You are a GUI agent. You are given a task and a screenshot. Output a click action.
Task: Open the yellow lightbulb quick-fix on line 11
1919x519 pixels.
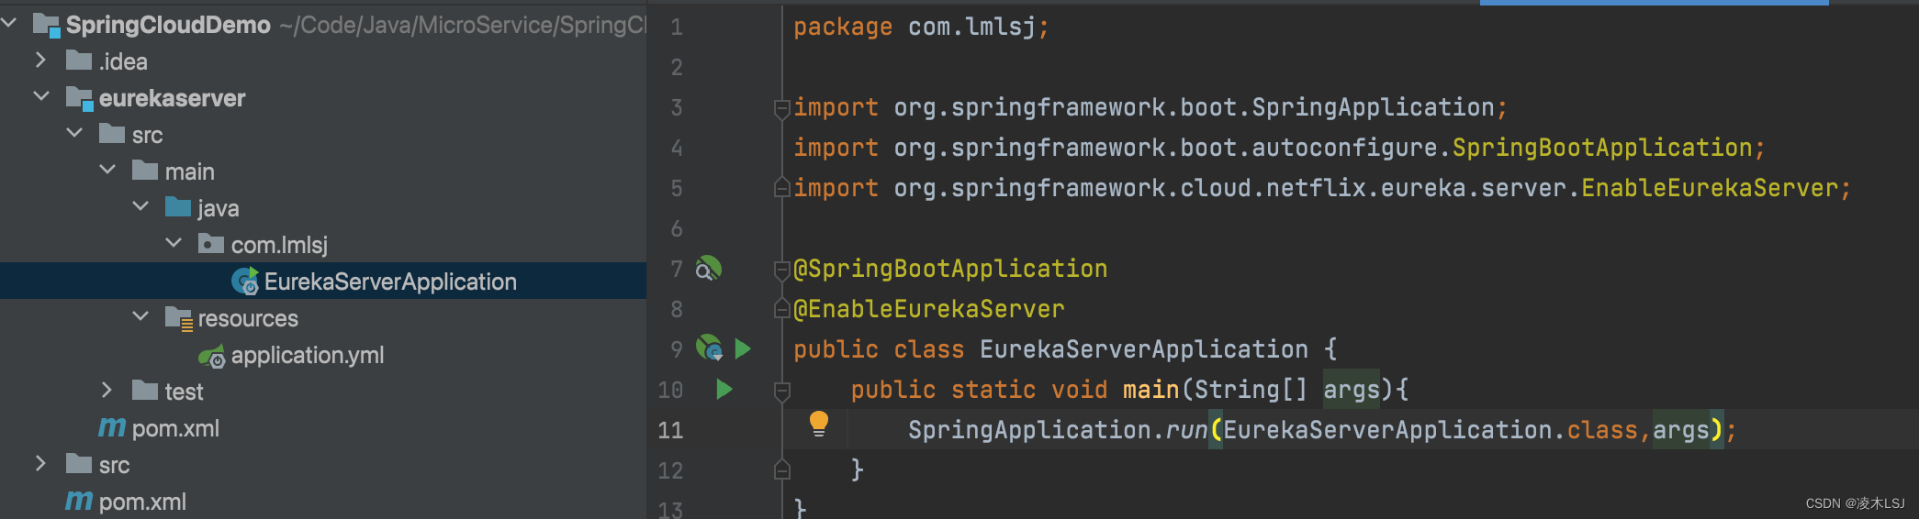[x=819, y=424]
